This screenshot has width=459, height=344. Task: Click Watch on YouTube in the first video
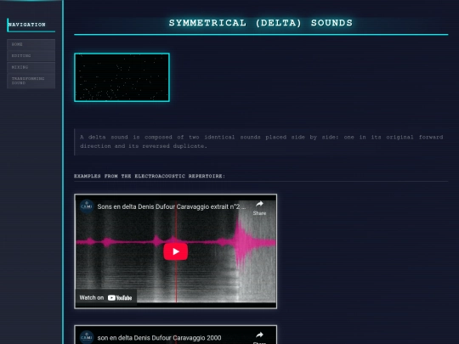[x=106, y=298]
